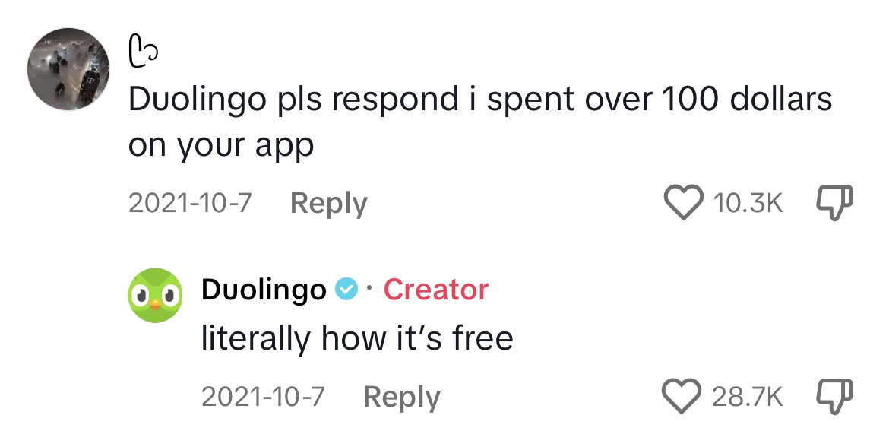Dislike Duolingo's 'literally how it's free' reply
The width and height of the screenshot is (889, 431).
point(834,396)
